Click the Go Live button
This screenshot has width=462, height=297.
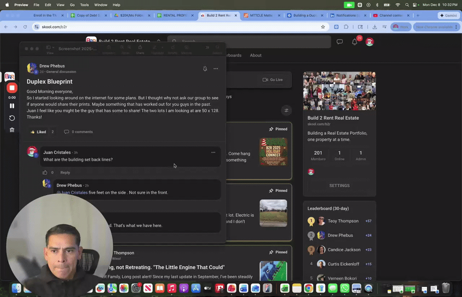point(273,80)
